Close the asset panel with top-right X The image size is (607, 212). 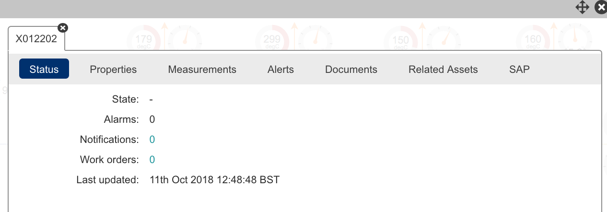601,7
